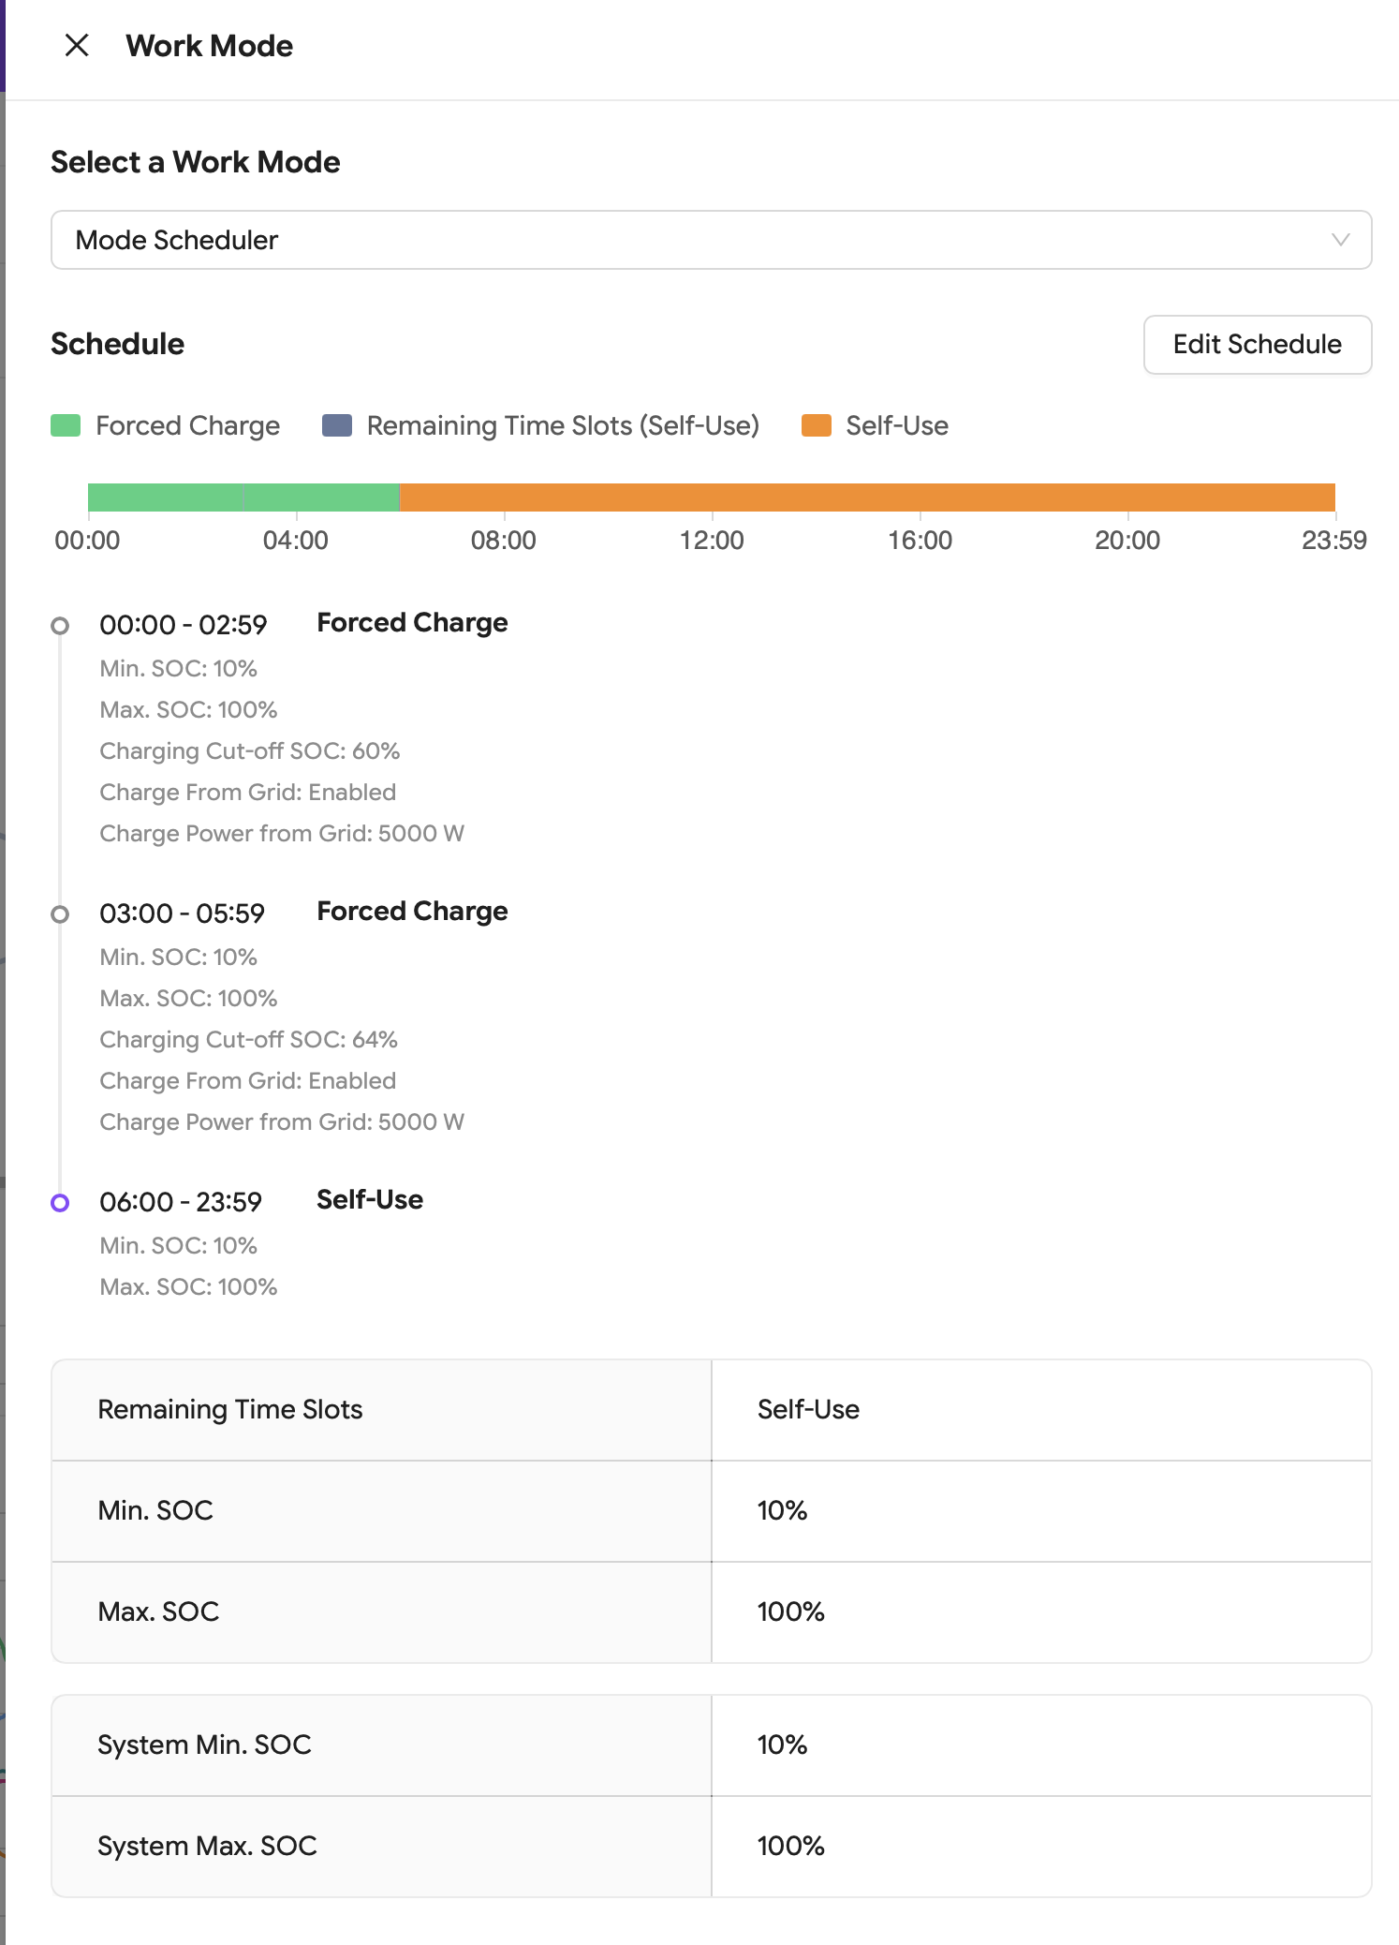Click the blue-gray Remaining Time Slots swatch
Viewport: 1399px width, 1945px height.
(x=337, y=425)
